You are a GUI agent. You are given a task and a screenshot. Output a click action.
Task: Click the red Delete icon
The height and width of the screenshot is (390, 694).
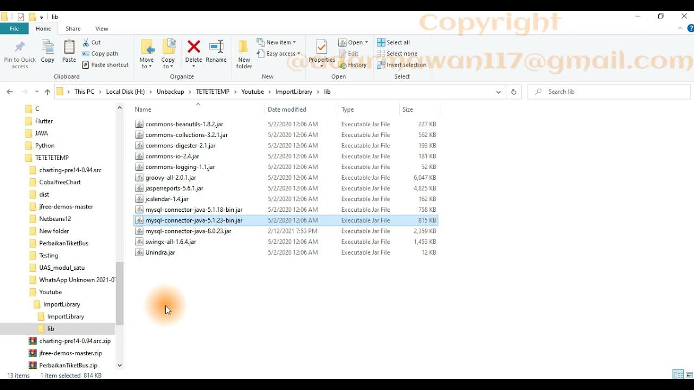point(194,47)
